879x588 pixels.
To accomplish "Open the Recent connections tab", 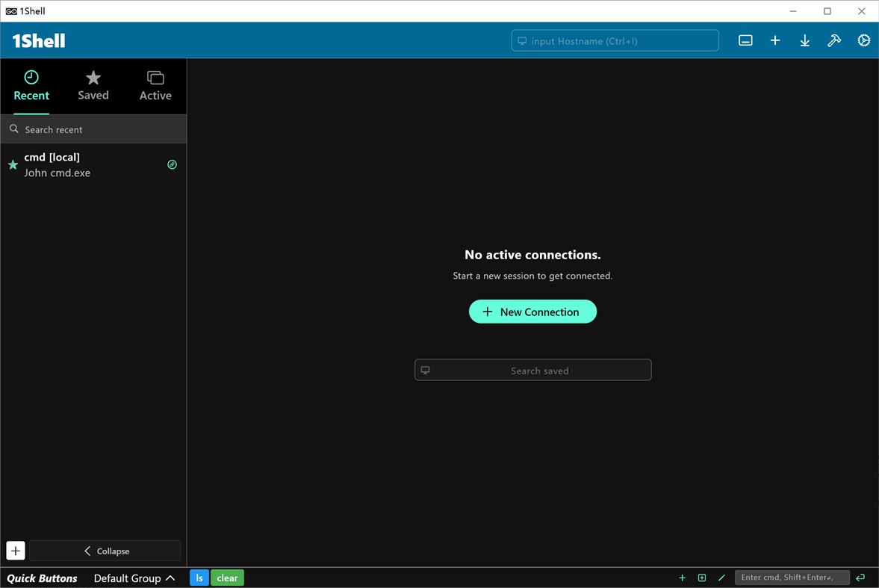I will 31,86.
